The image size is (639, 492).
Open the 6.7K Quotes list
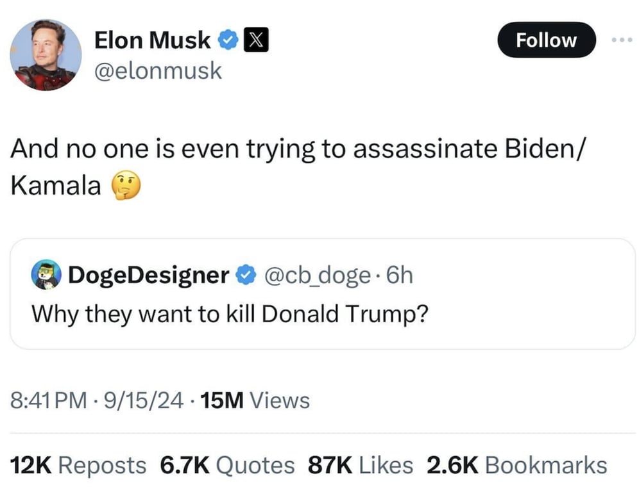[226, 465]
